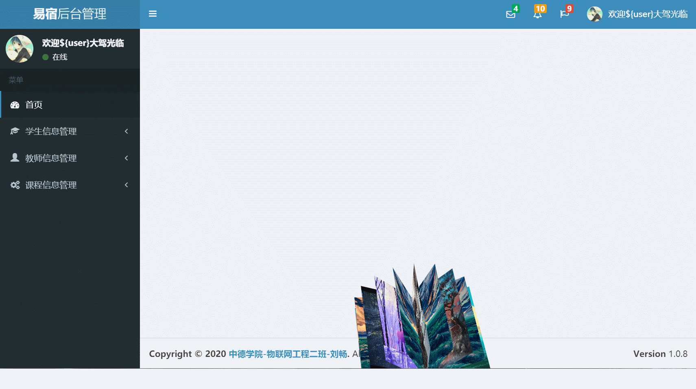Open the 教师信息管理 menu
This screenshot has height=389, width=696.
tap(70, 158)
